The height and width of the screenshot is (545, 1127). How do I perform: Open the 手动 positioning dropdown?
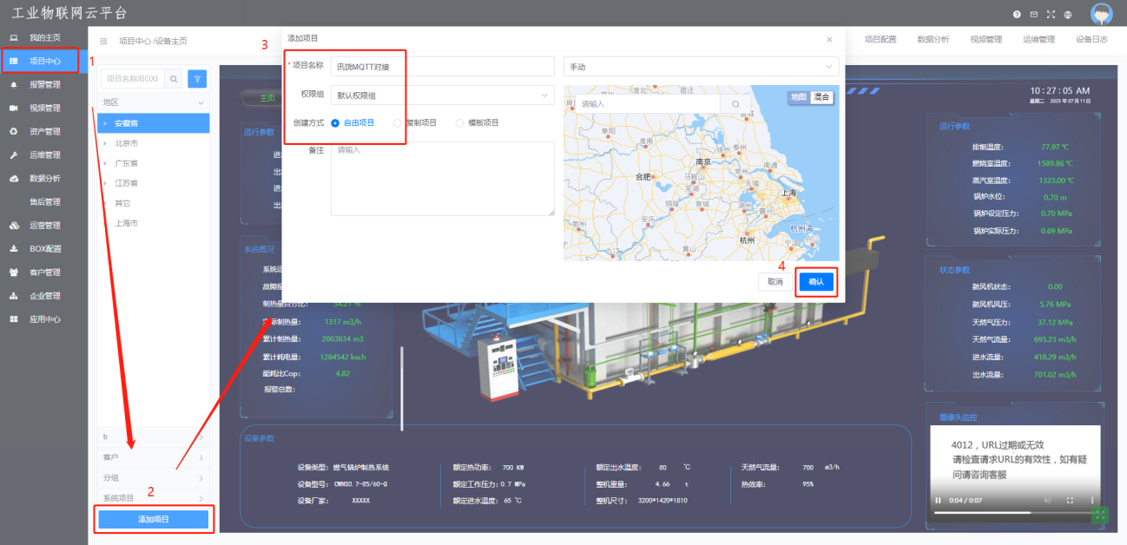(701, 67)
